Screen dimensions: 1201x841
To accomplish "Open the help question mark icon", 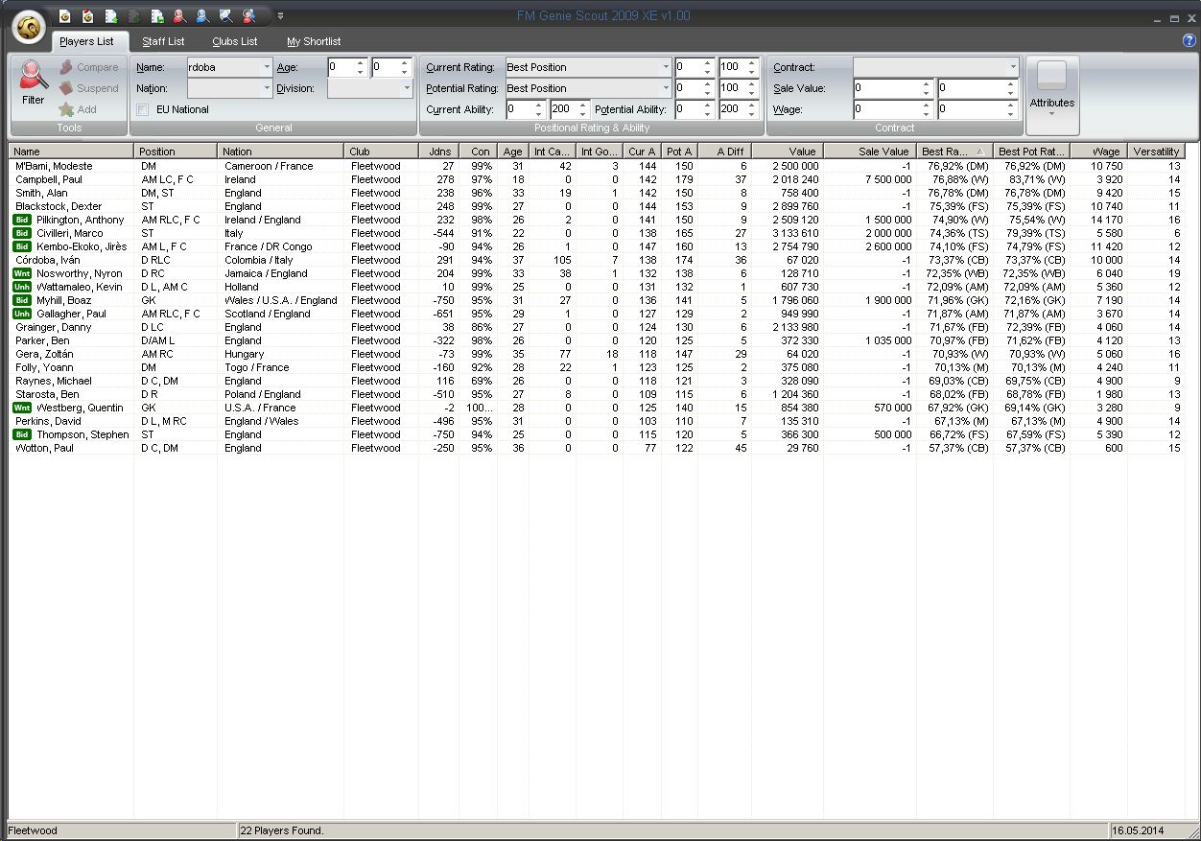I will [1189, 41].
